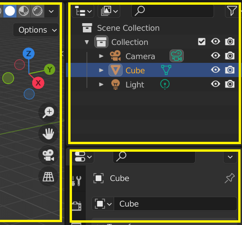
Task: Click the negative Z axis gizmo circle
Action: (x=29, y=94)
